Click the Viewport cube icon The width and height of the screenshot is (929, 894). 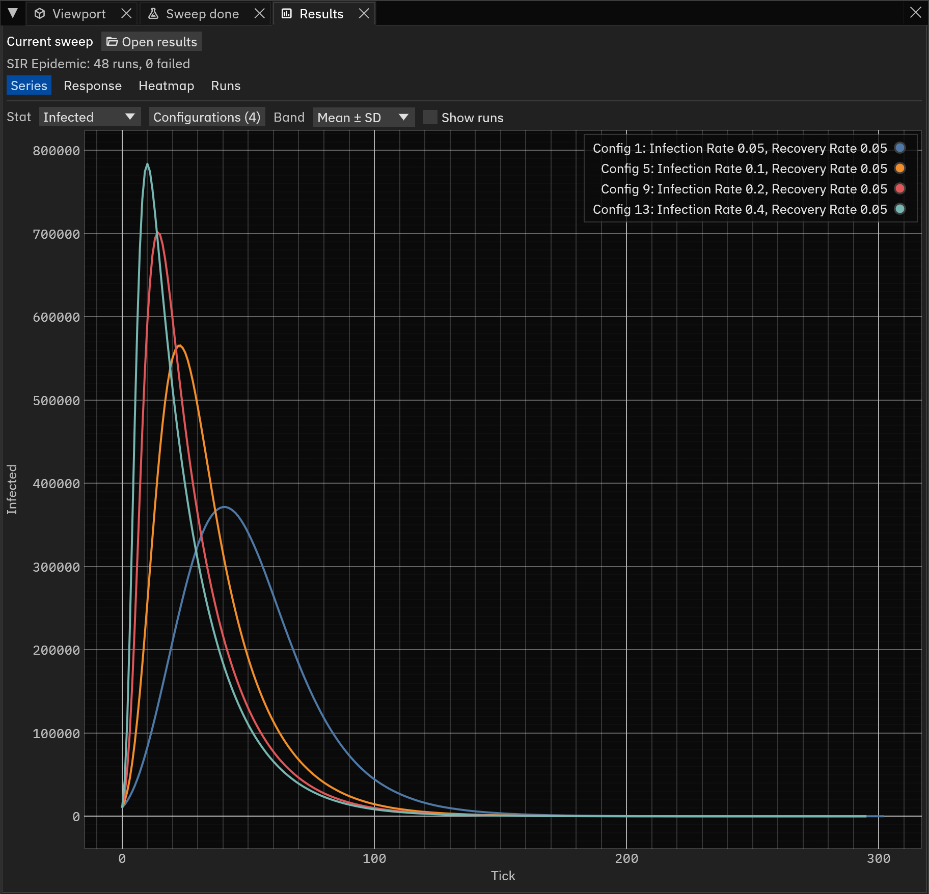coord(40,14)
